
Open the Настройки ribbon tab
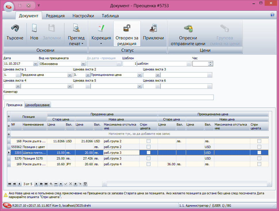pos(83,16)
